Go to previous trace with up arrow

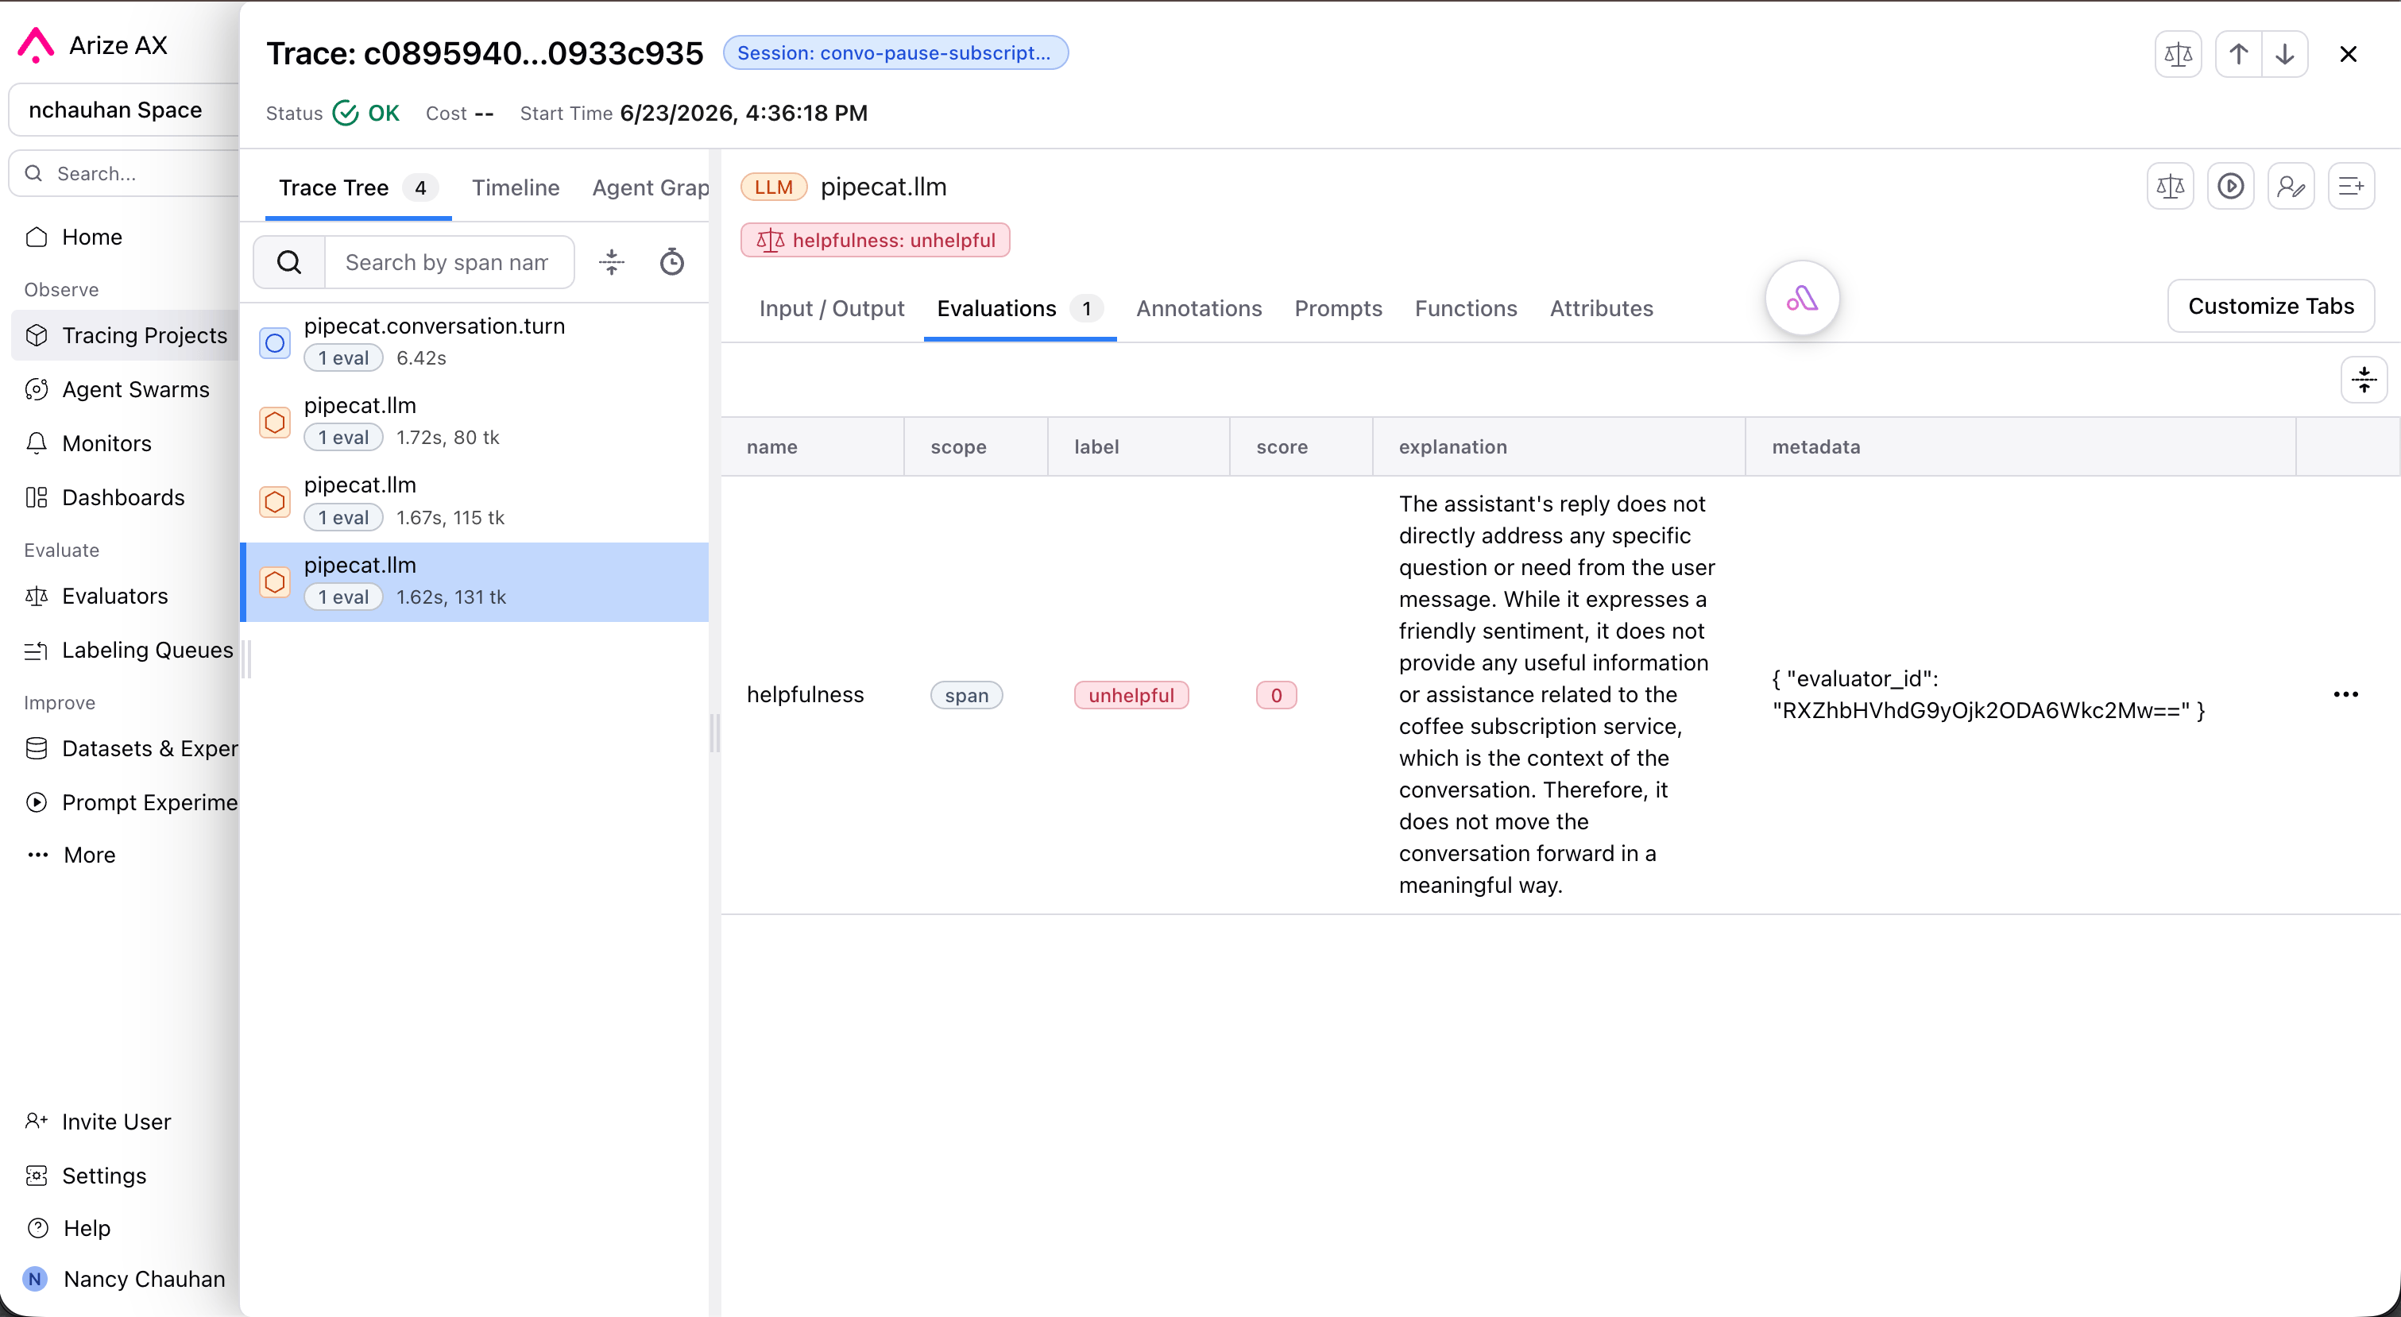click(x=2238, y=54)
